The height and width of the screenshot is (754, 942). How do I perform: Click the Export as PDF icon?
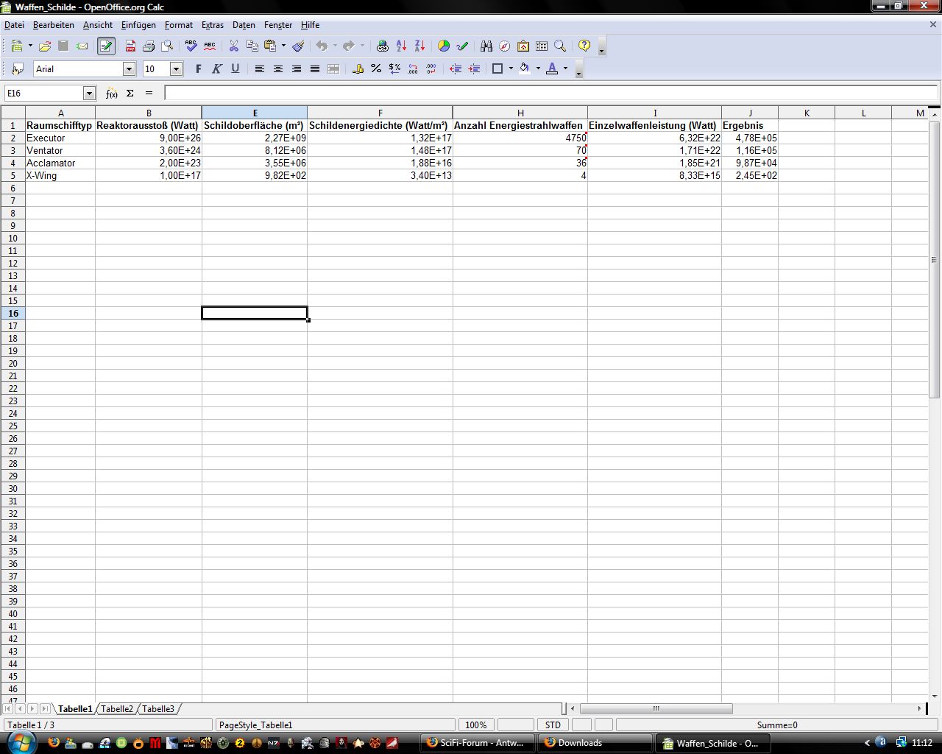tap(130, 46)
